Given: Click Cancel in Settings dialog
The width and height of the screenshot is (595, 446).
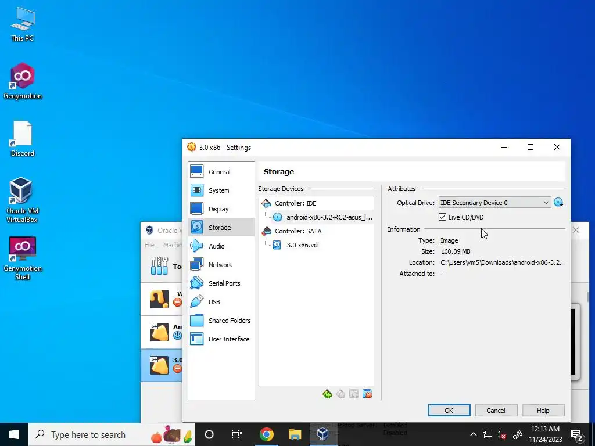Looking at the screenshot, I should [496, 411].
